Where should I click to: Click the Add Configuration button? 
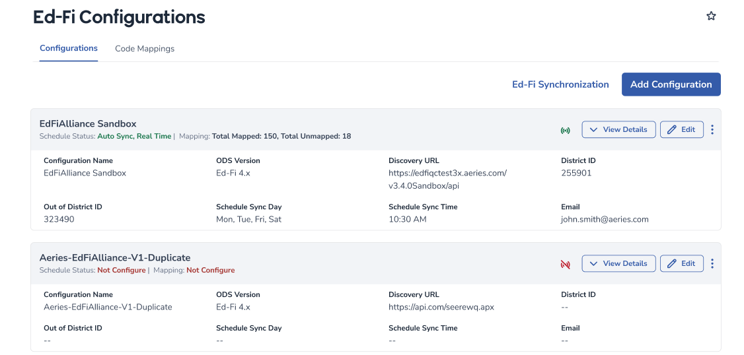671,84
